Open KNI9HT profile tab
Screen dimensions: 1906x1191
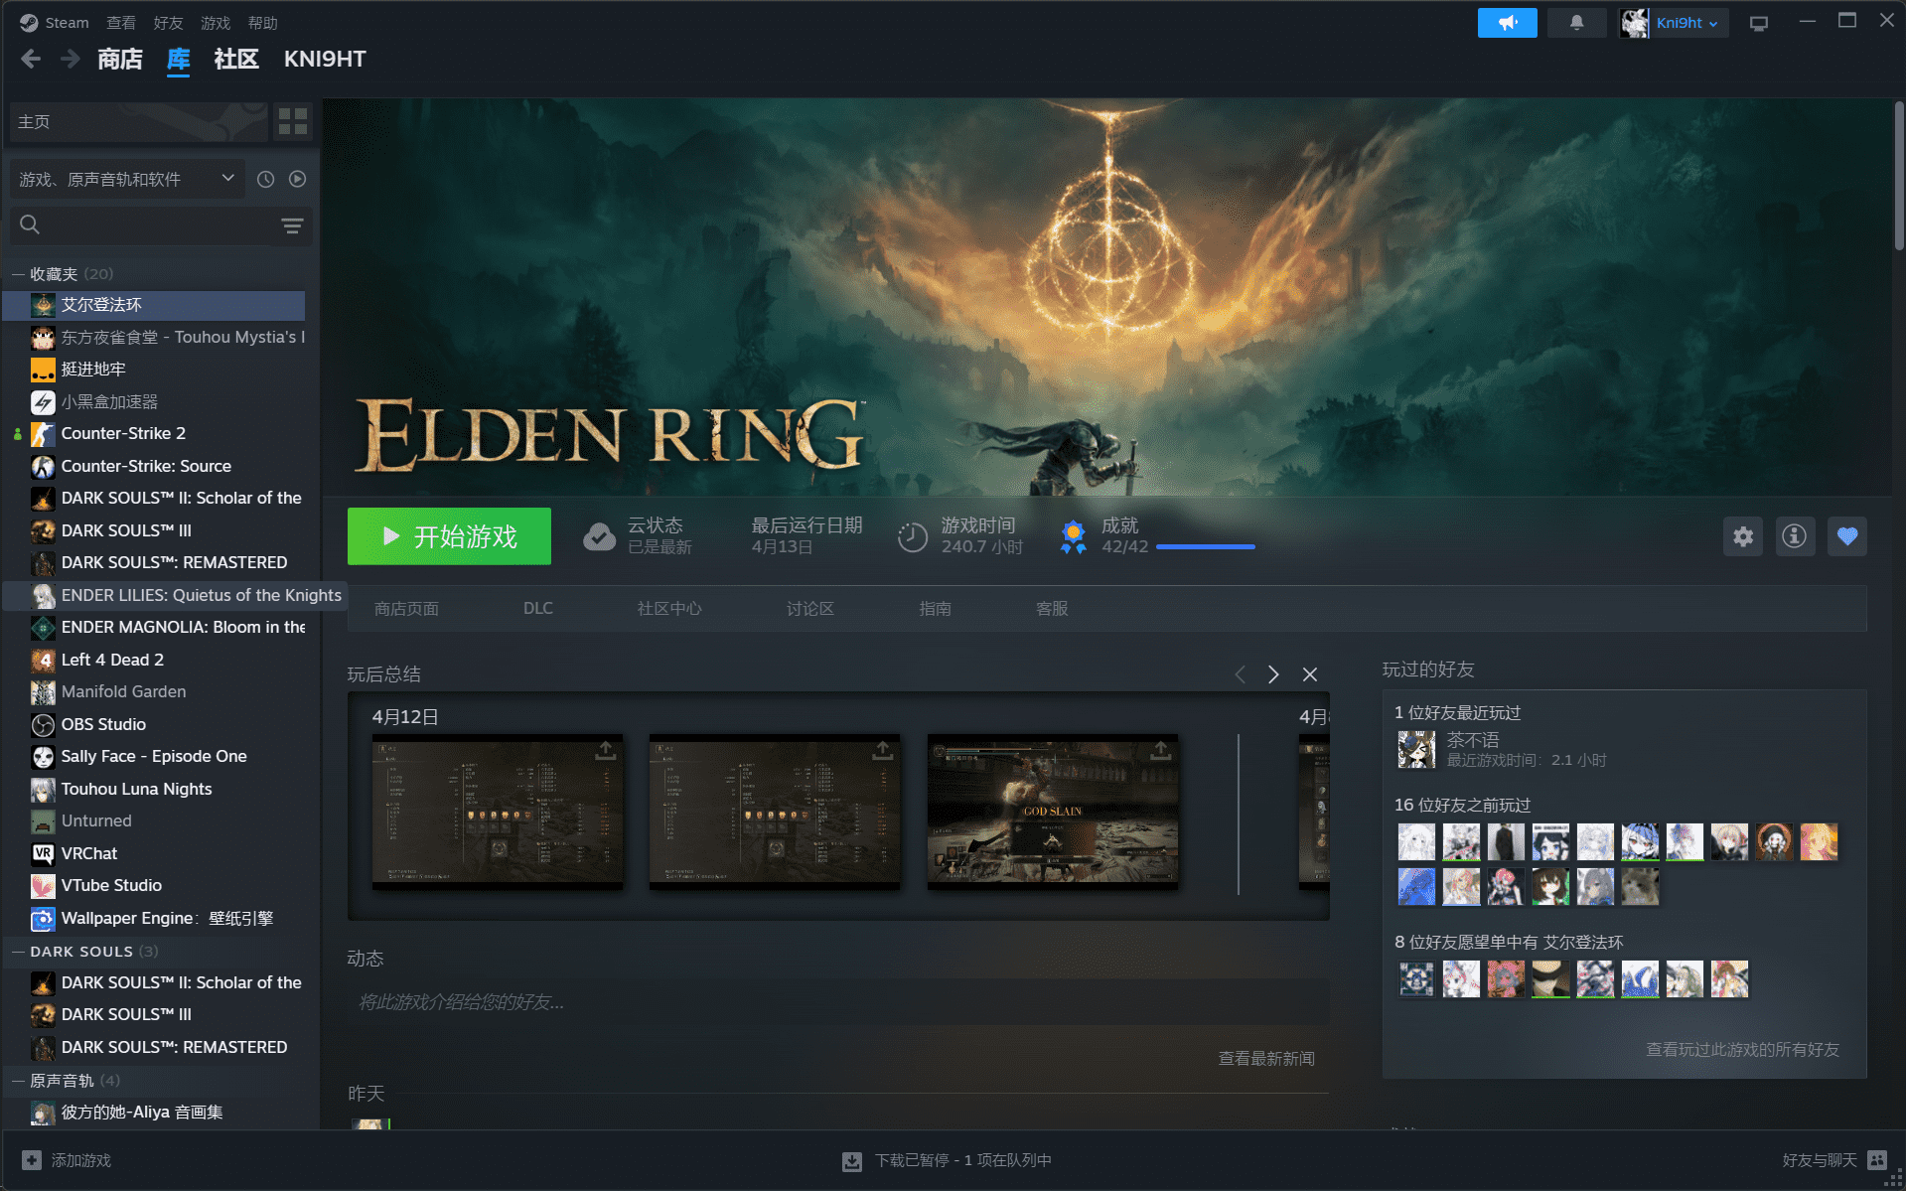coord(325,59)
